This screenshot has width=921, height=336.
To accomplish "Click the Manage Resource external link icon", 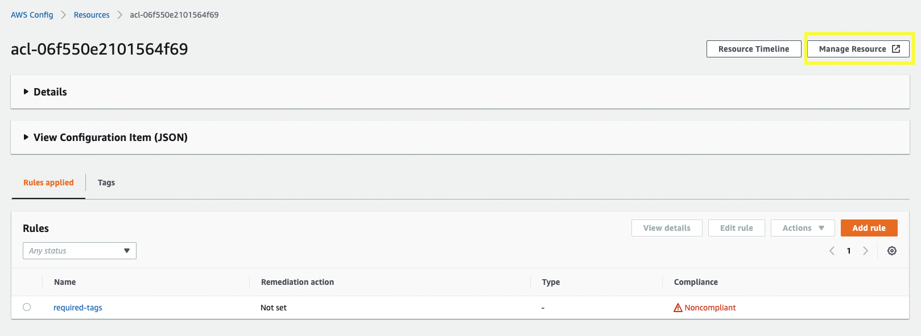I will (896, 49).
